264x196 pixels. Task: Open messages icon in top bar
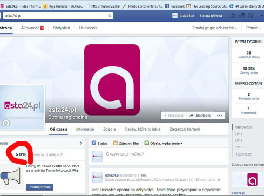pyautogui.click(x=242, y=16)
